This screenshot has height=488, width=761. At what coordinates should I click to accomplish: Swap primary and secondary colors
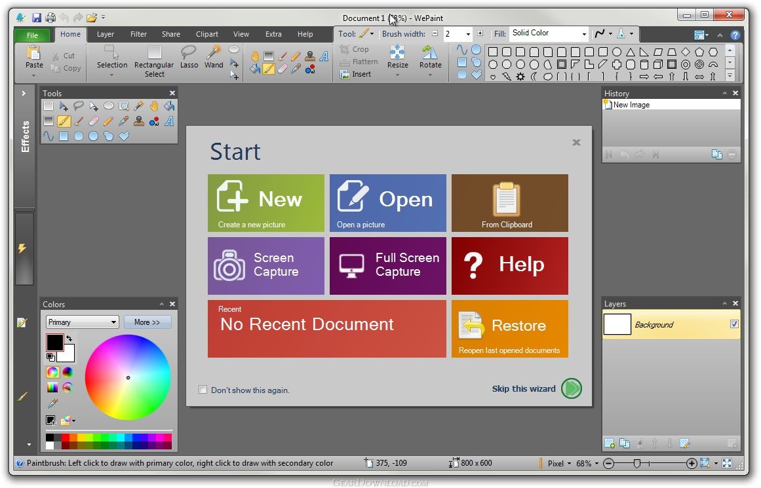pos(69,338)
